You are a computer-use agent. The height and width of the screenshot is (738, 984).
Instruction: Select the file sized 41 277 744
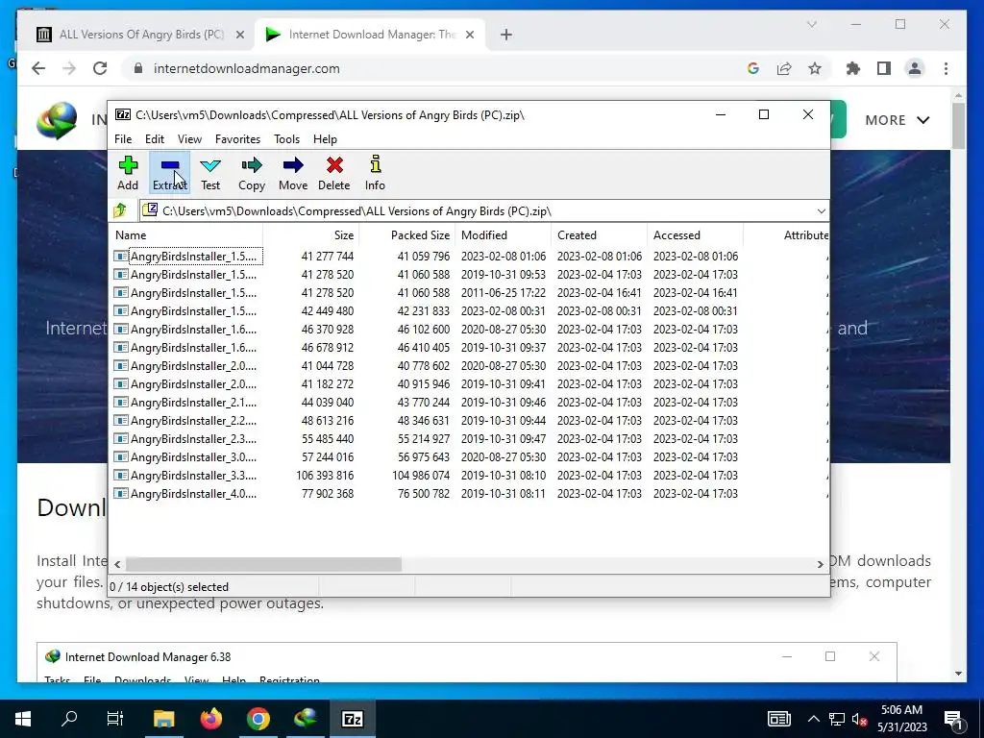tap(469, 256)
